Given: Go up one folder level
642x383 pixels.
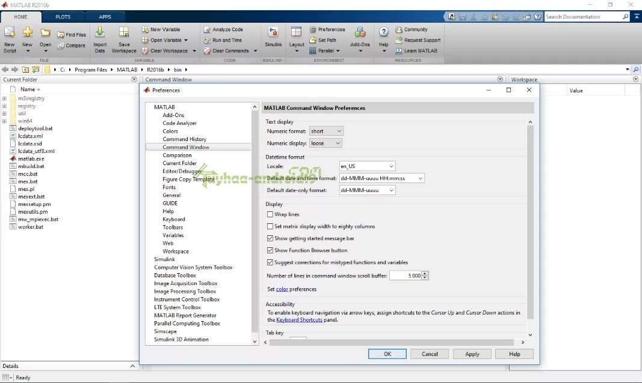Looking at the screenshot, I should (x=25, y=70).
